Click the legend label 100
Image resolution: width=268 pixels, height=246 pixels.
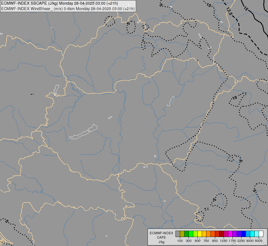pos(180,241)
